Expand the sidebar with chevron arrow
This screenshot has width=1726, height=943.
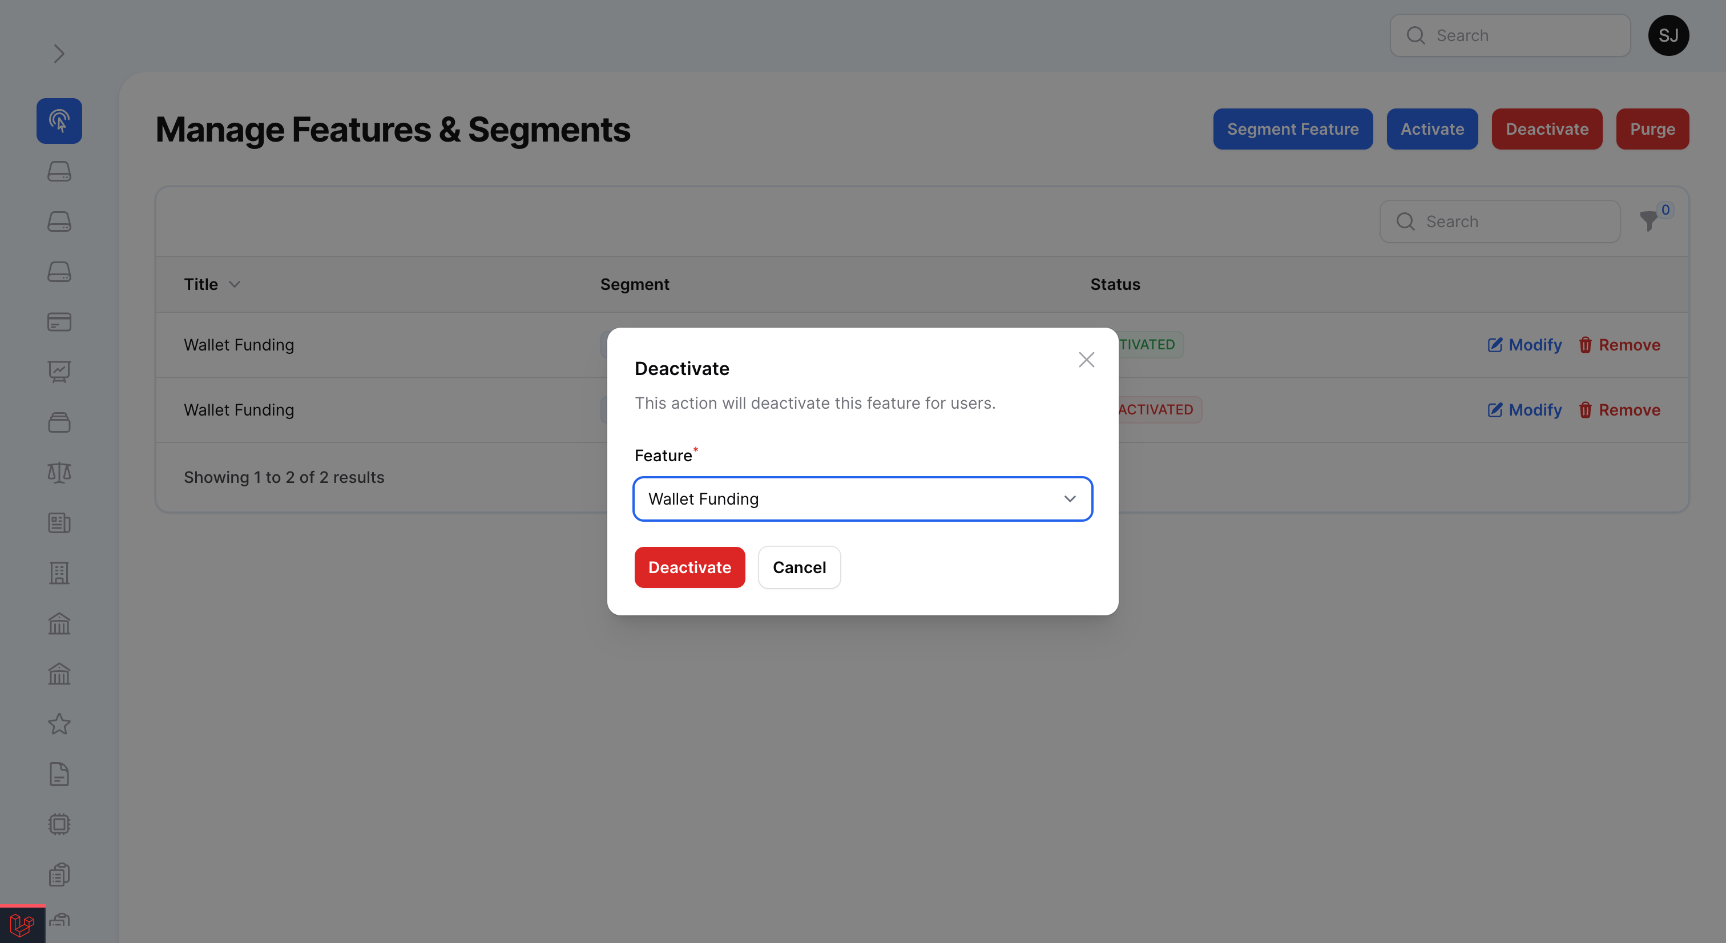click(x=59, y=54)
